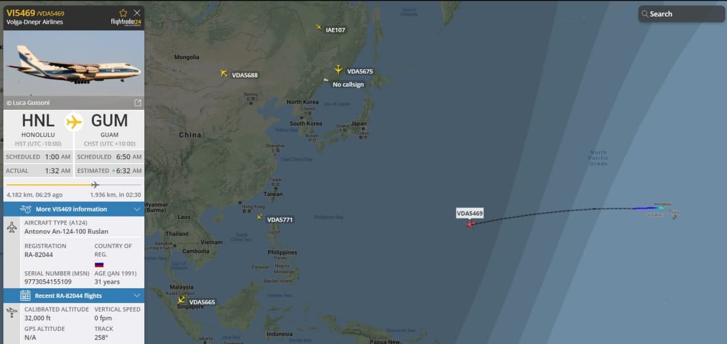The height and width of the screenshot is (344, 727).
Task: Select the white No callsign aircraft
Action: point(326,80)
